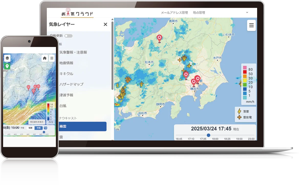Select the red pin directly above 横浜市 label
This screenshot has height=190, width=307.
[x=194, y=82]
